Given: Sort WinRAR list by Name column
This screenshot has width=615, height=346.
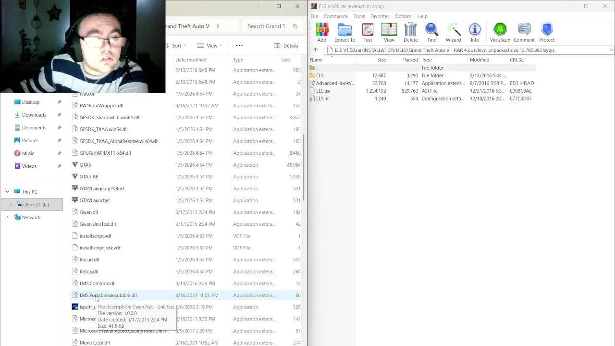Looking at the screenshot, I should (x=316, y=60).
